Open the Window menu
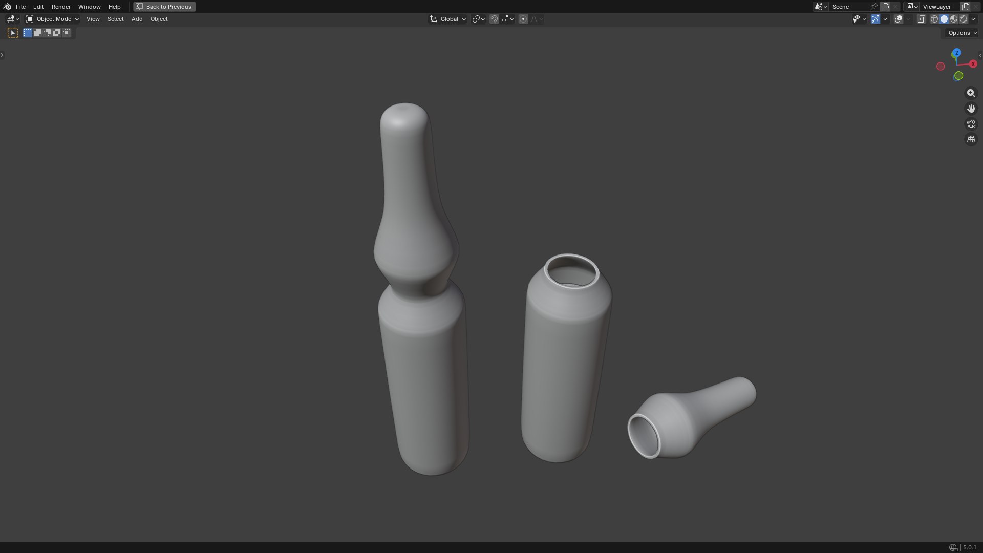The width and height of the screenshot is (983, 553). click(x=89, y=7)
